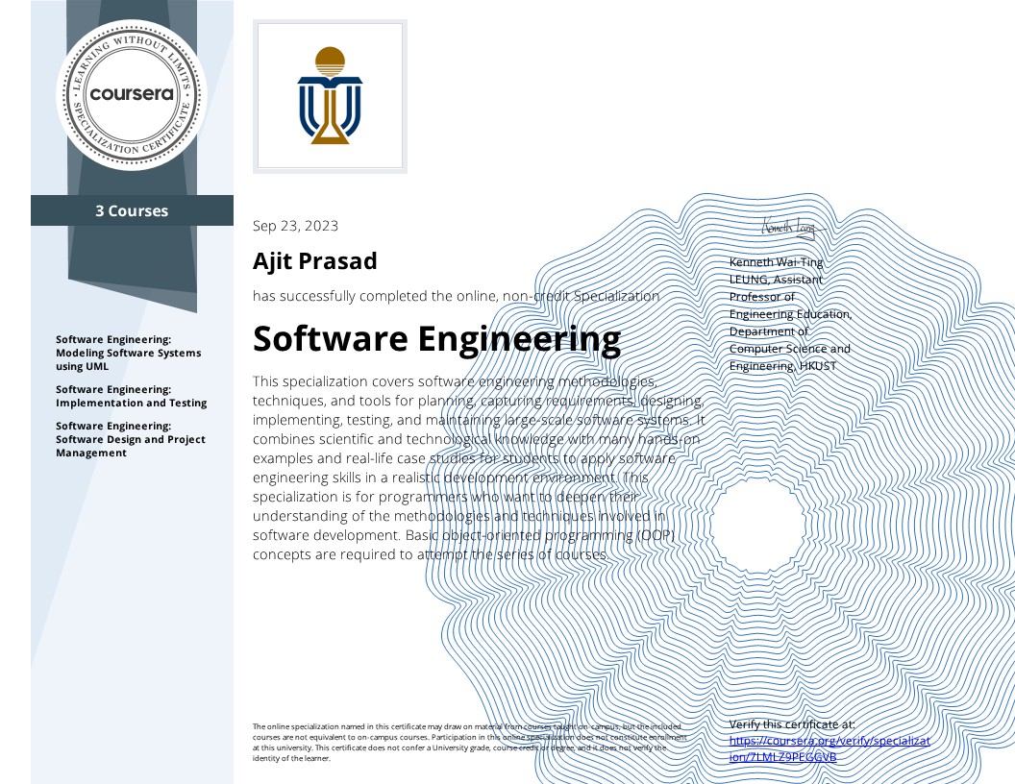The height and width of the screenshot is (784, 1015).
Task: Click 'has successfully completed the online, non-credit Specialization'
Action: coord(456,296)
